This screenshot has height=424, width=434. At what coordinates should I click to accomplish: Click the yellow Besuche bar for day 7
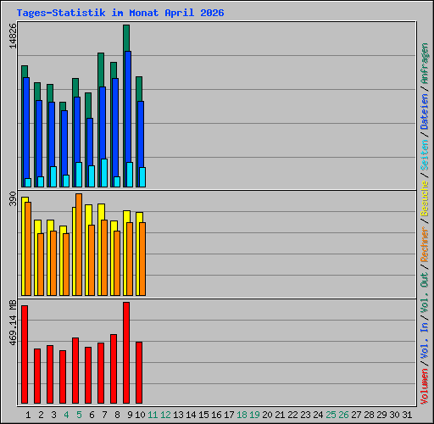point(100,249)
